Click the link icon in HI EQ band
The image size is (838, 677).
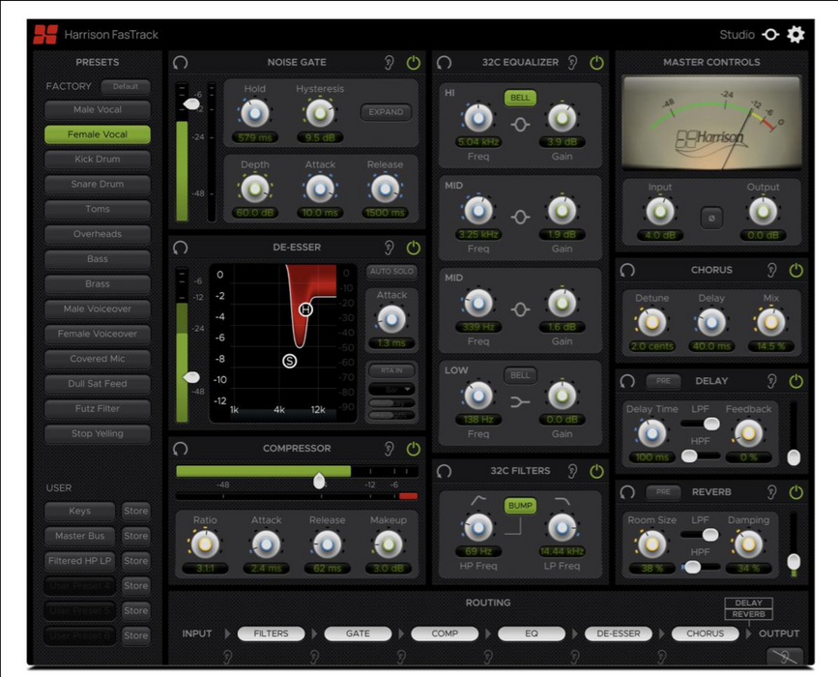coord(520,125)
